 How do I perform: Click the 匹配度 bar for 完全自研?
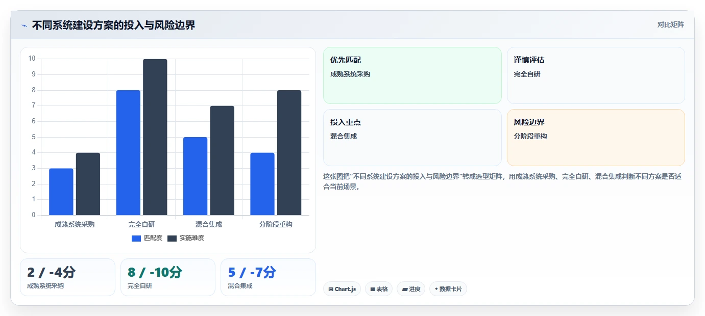click(128, 153)
